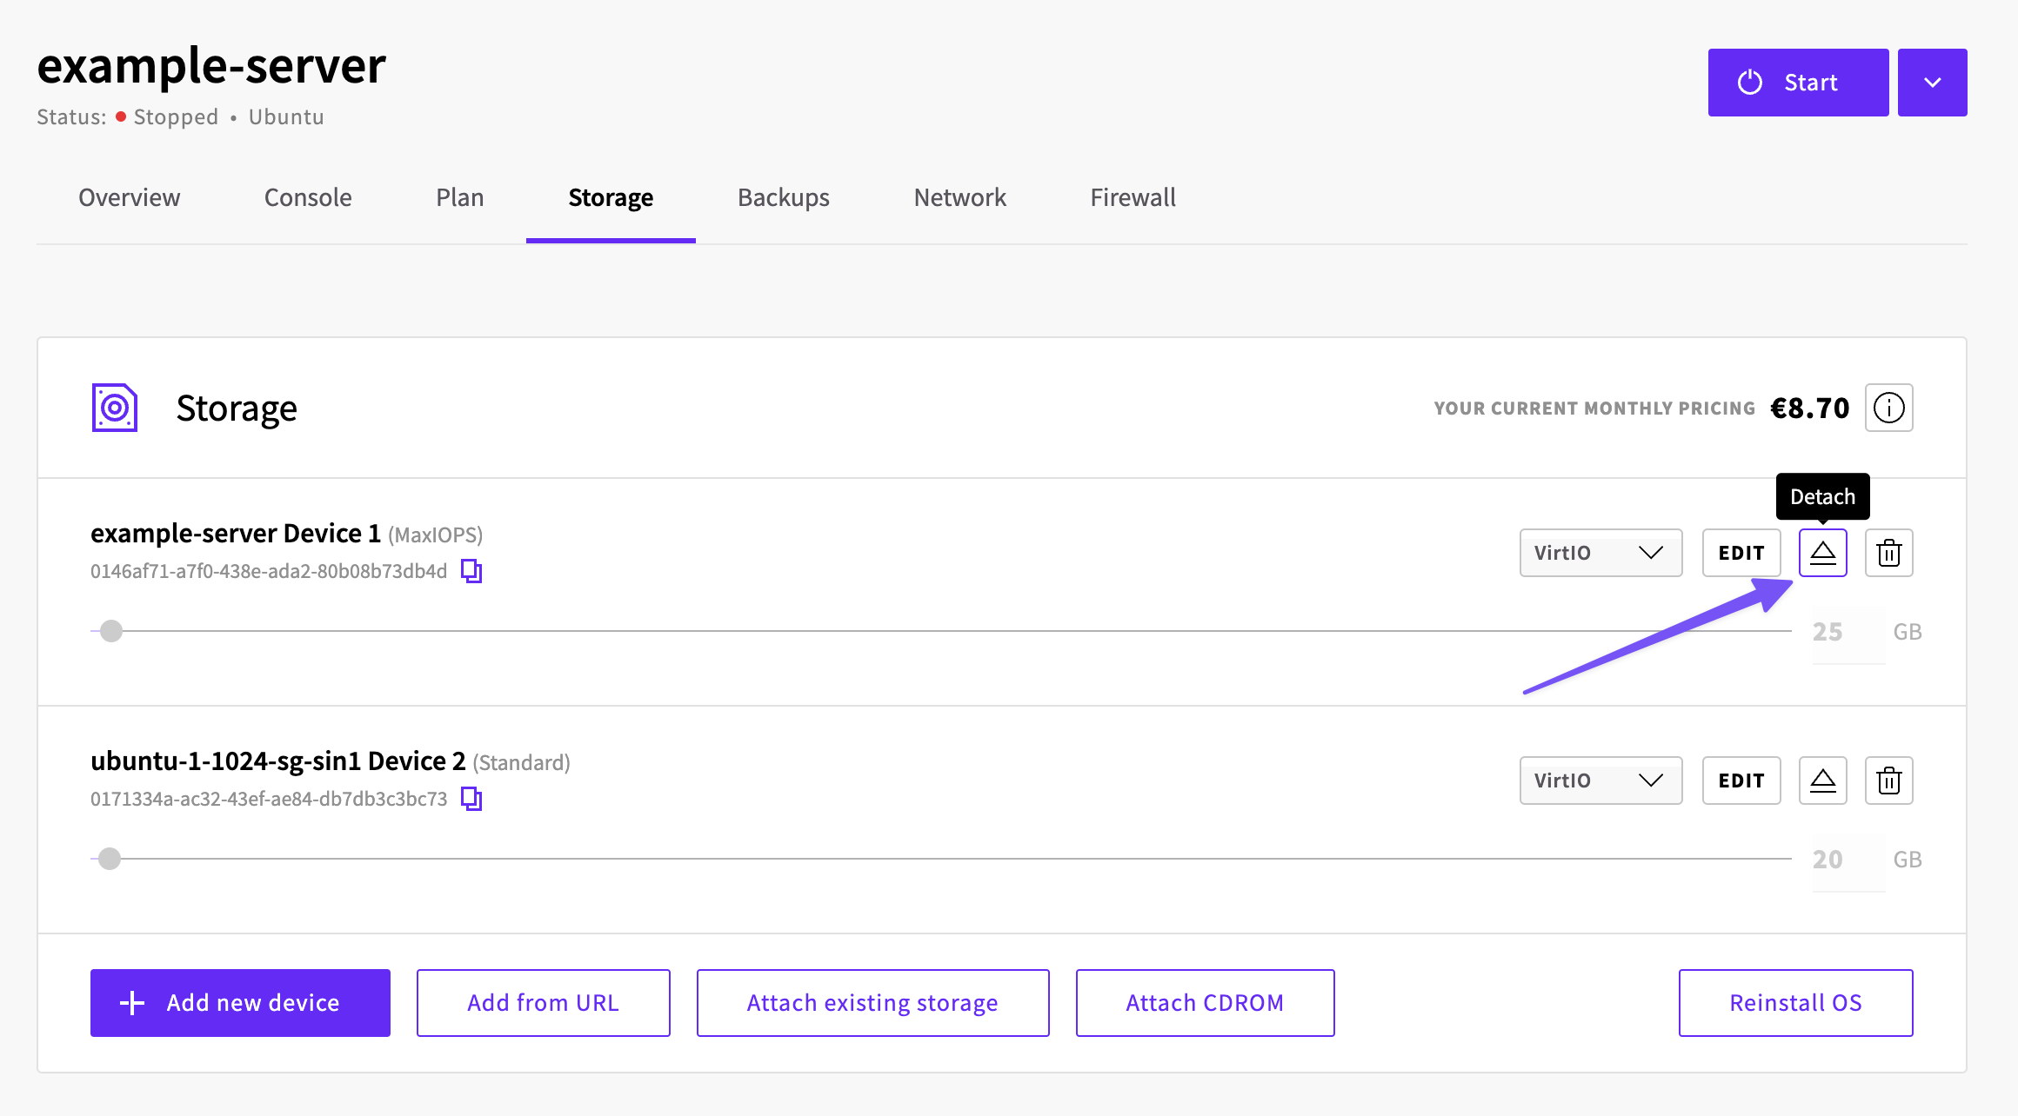This screenshot has height=1116, width=2018.
Task: Click Add new device button
Action: 240,1003
